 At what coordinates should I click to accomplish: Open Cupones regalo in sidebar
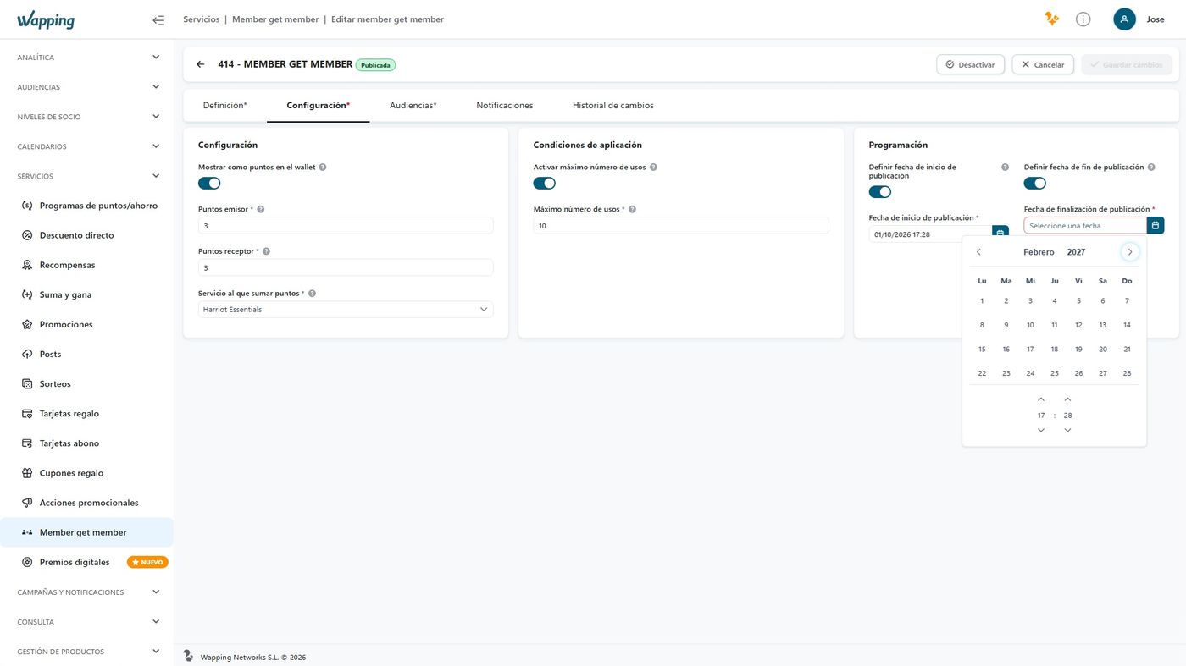pos(87,473)
